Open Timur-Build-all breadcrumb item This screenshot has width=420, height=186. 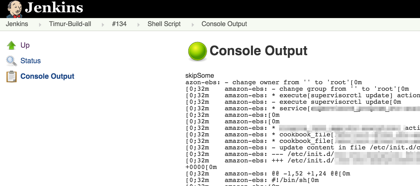pyautogui.click(x=70, y=24)
